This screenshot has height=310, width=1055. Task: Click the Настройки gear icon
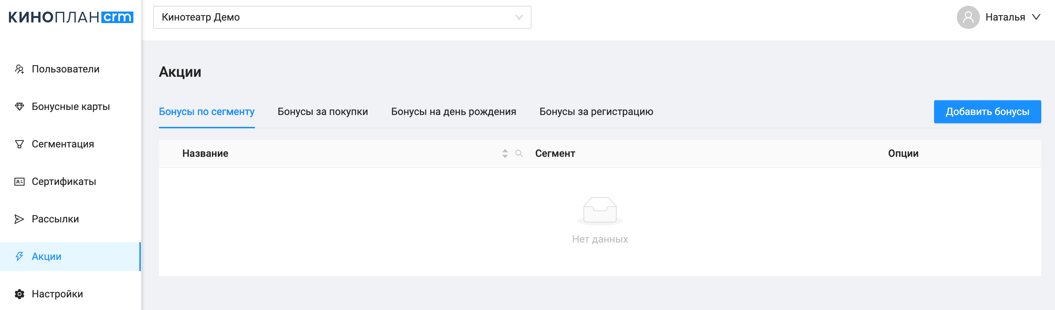[x=19, y=294]
